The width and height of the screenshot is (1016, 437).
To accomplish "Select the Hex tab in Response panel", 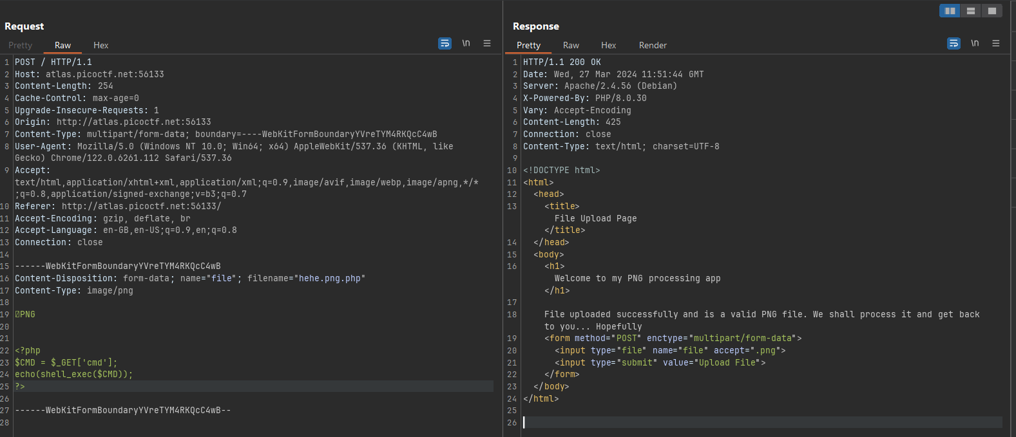I will click(608, 45).
